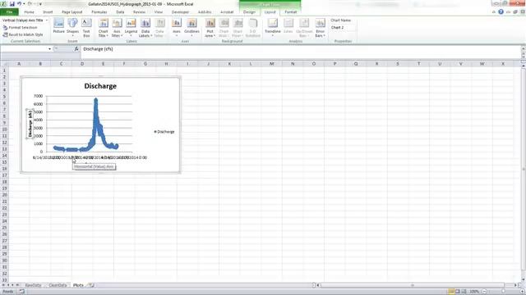Click the zoom out minus button

coord(484,292)
